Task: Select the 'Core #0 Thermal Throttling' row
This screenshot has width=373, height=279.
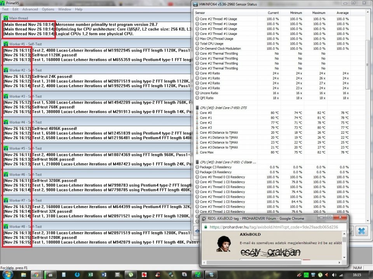Action: tap(273, 53)
